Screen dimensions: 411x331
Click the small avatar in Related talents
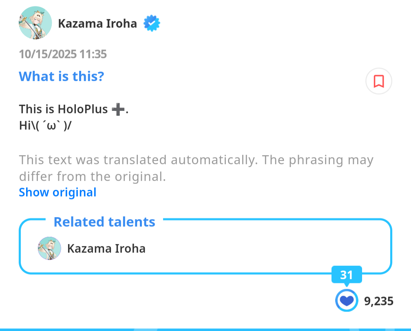tap(49, 248)
